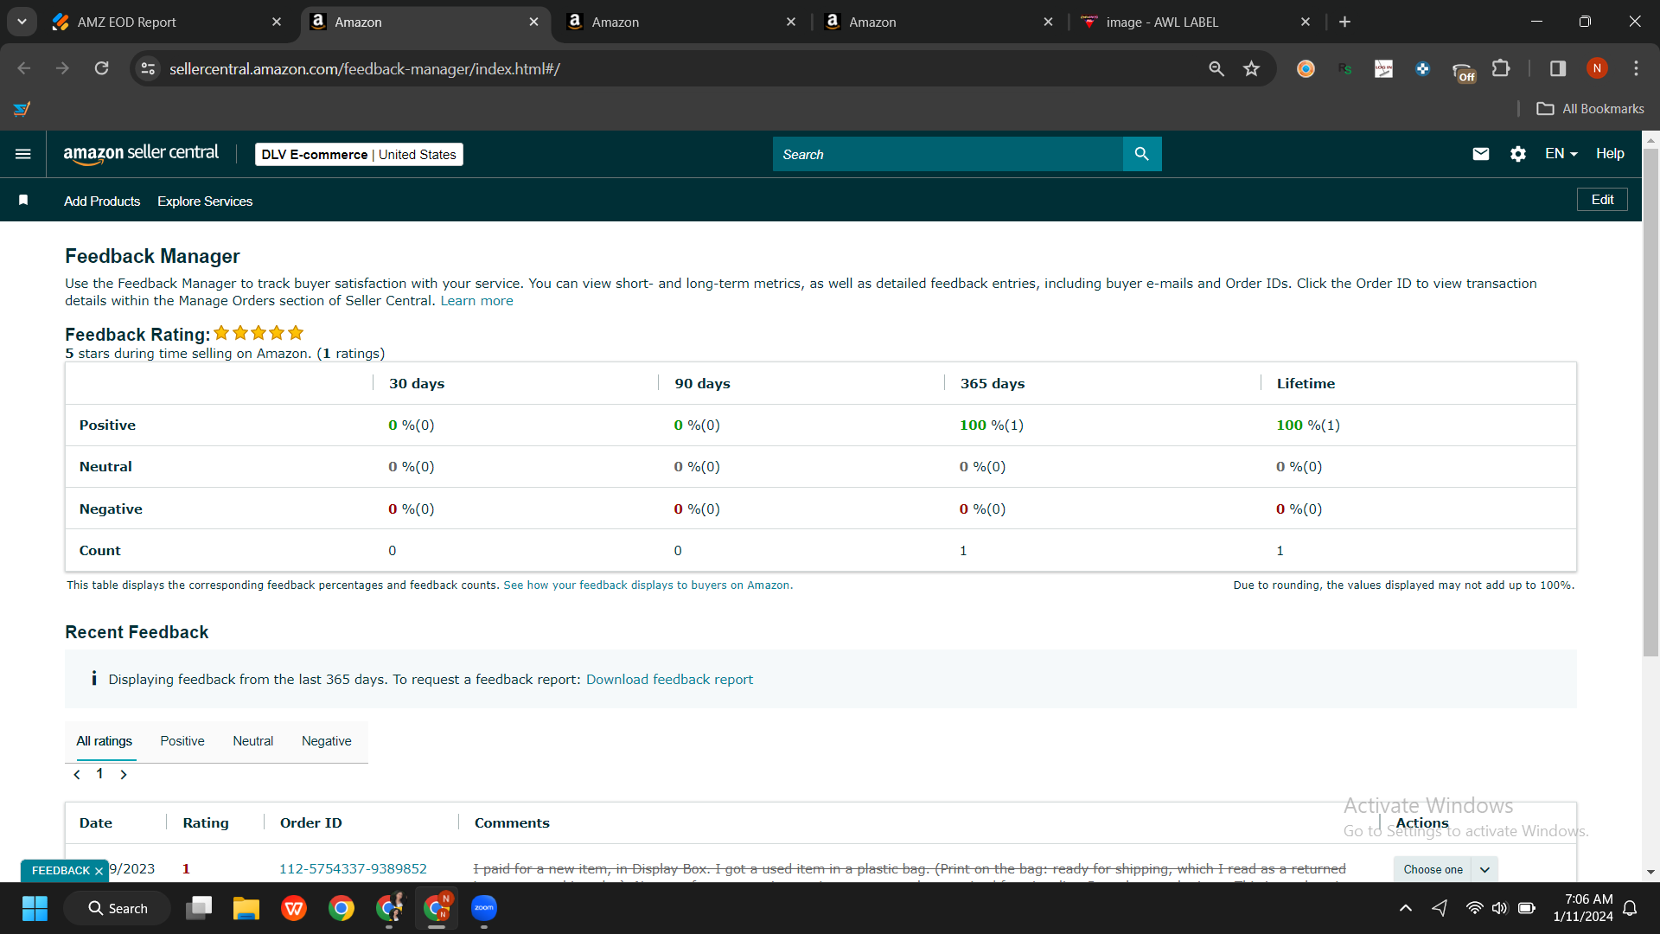Open the settings gear icon
Image resolution: width=1660 pixels, height=934 pixels.
(x=1518, y=154)
